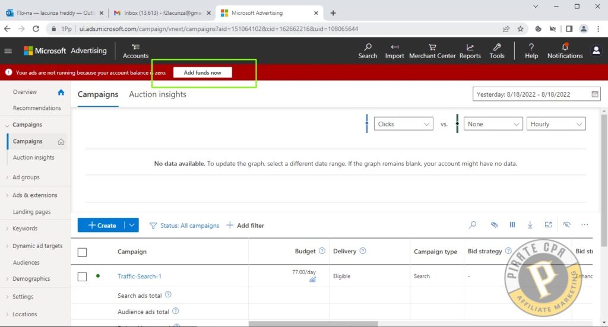The height and width of the screenshot is (327, 608).
Task: Click Add filter
Action: [x=245, y=226]
